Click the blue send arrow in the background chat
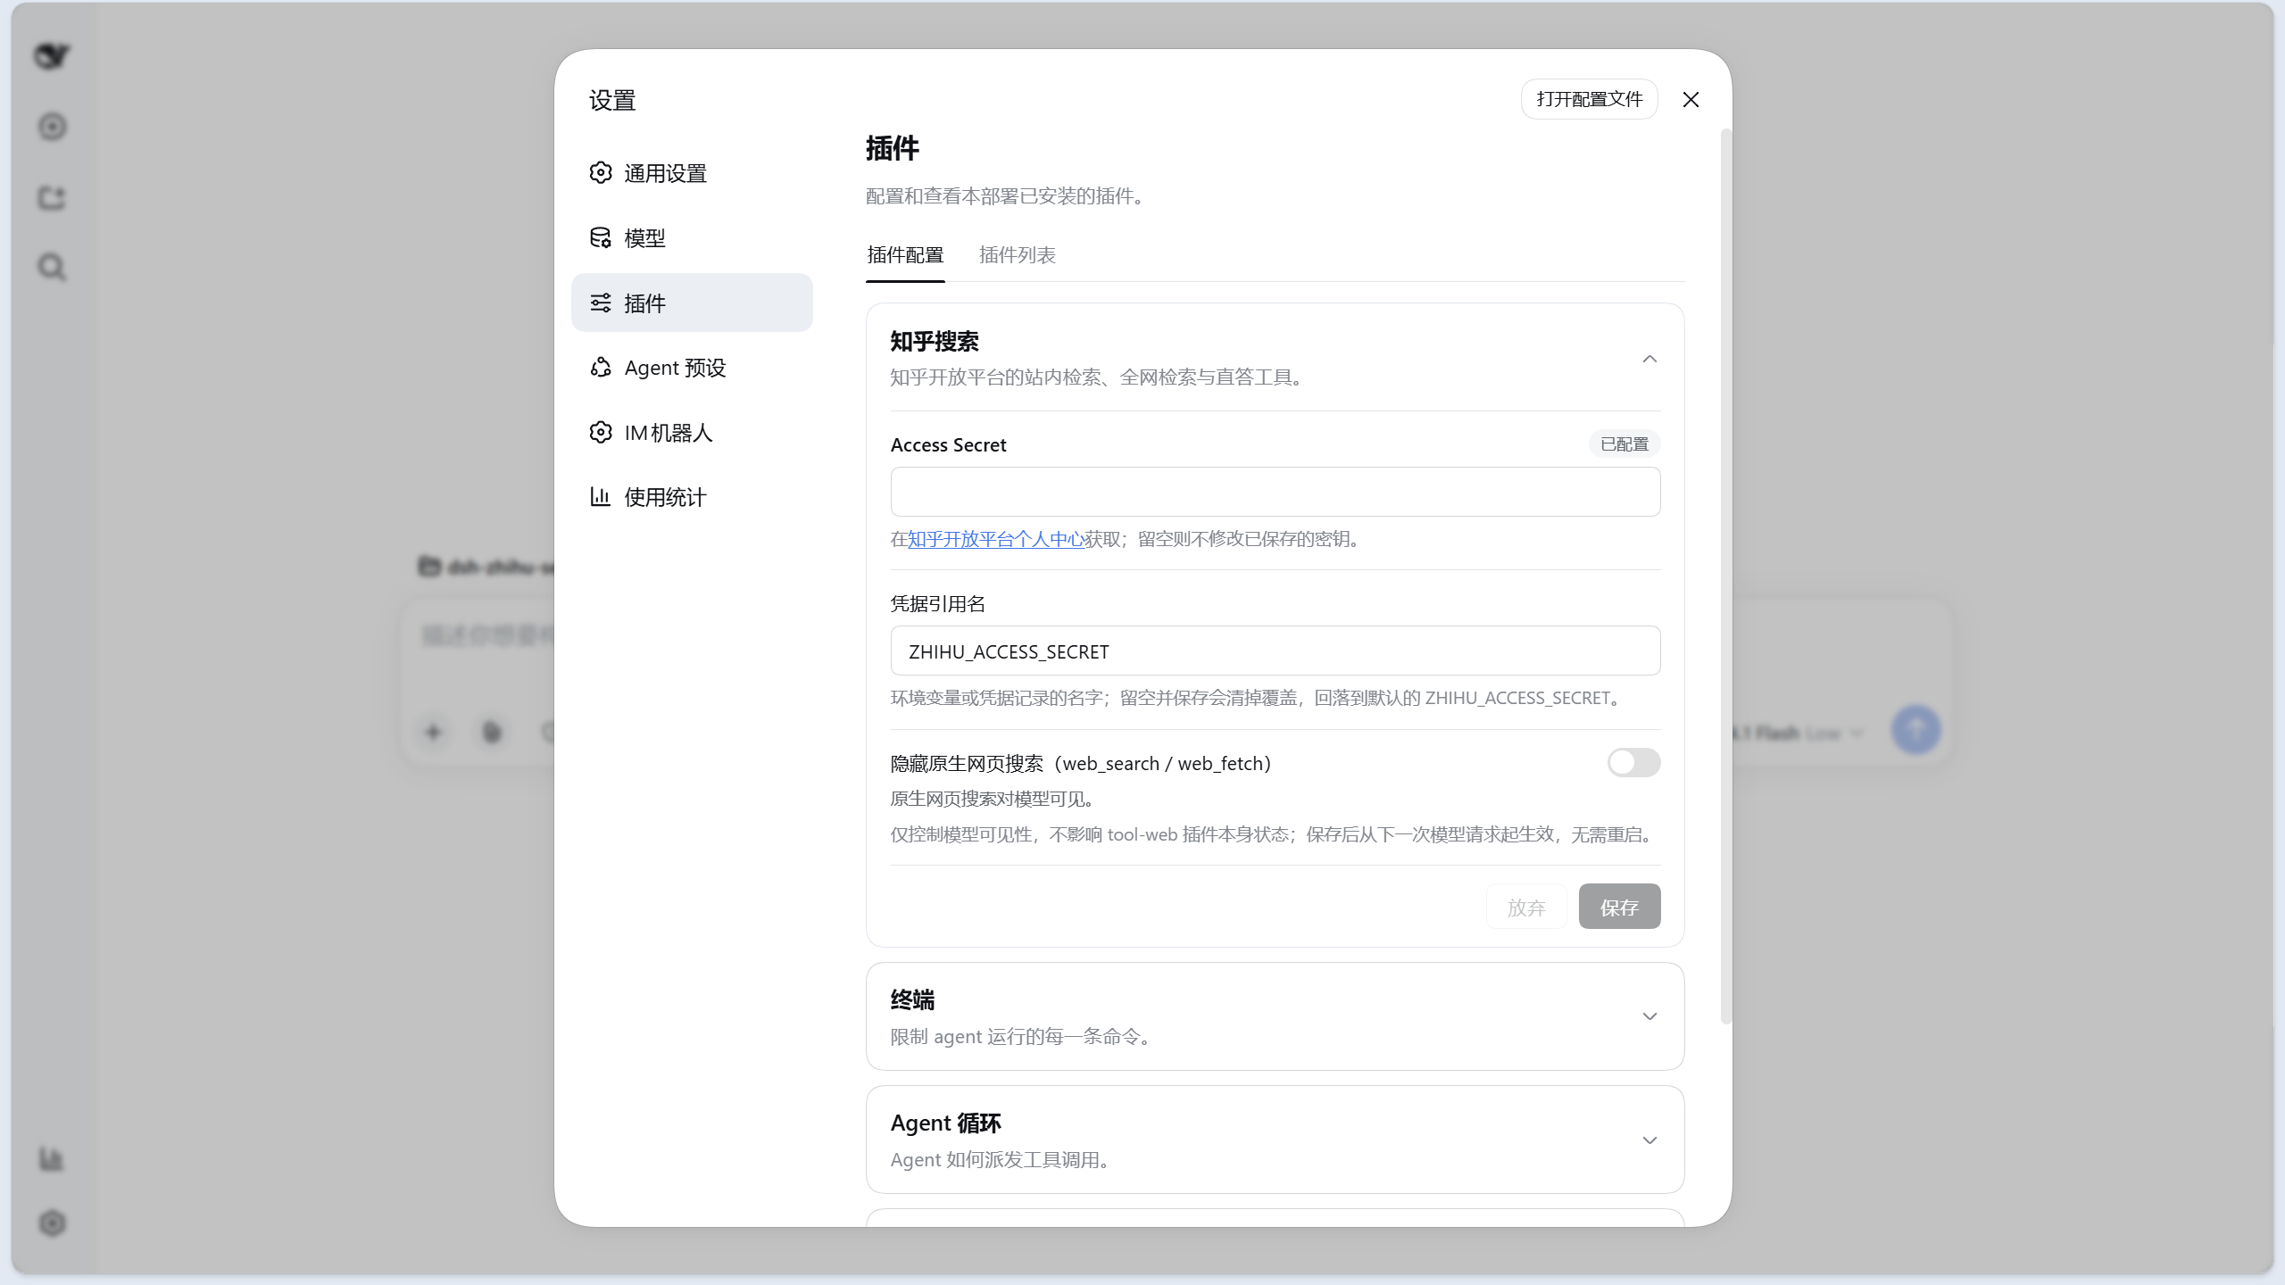This screenshot has width=2285, height=1285. 1915,730
